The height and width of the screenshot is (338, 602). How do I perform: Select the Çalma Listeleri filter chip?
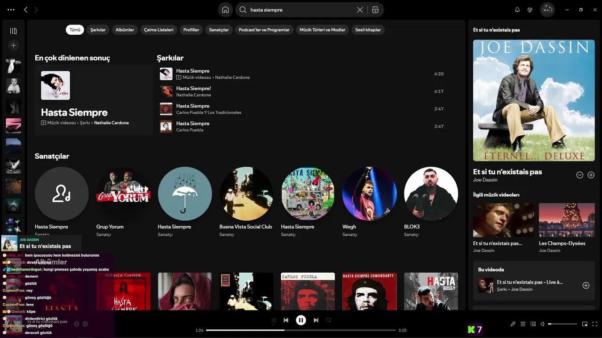pyautogui.click(x=158, y=30)
